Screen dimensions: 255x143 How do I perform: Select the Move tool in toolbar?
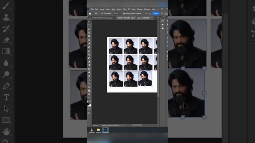[89, 21]
